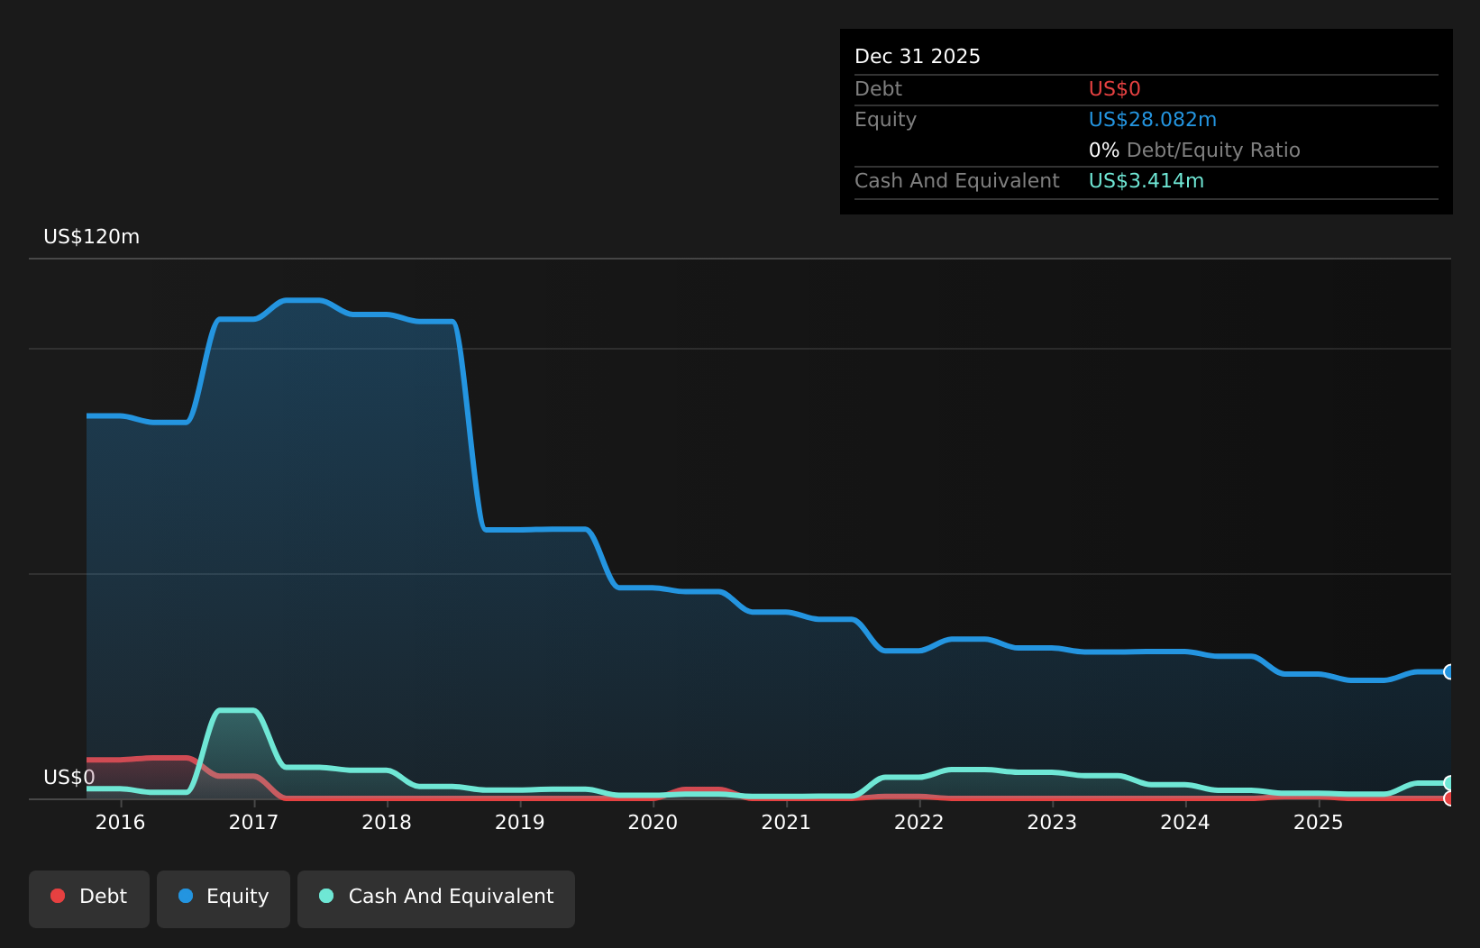Image resolution: width=1480 pixels, height=948 pixels.
Task: Click the 2025 axis label
Action: click(x=1318, y=822)
